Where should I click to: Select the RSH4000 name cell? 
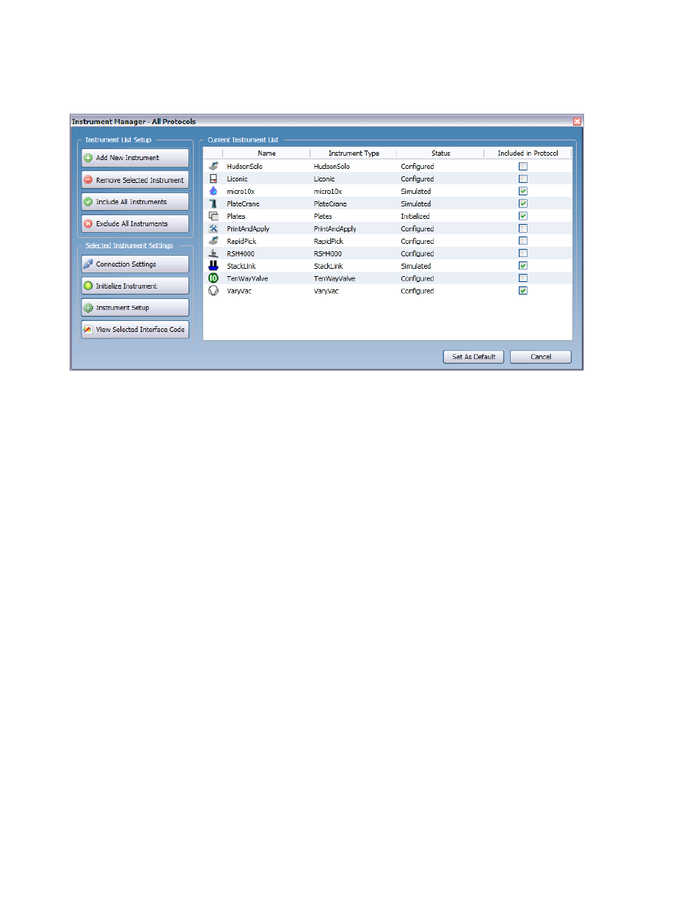tap(241, 254)
